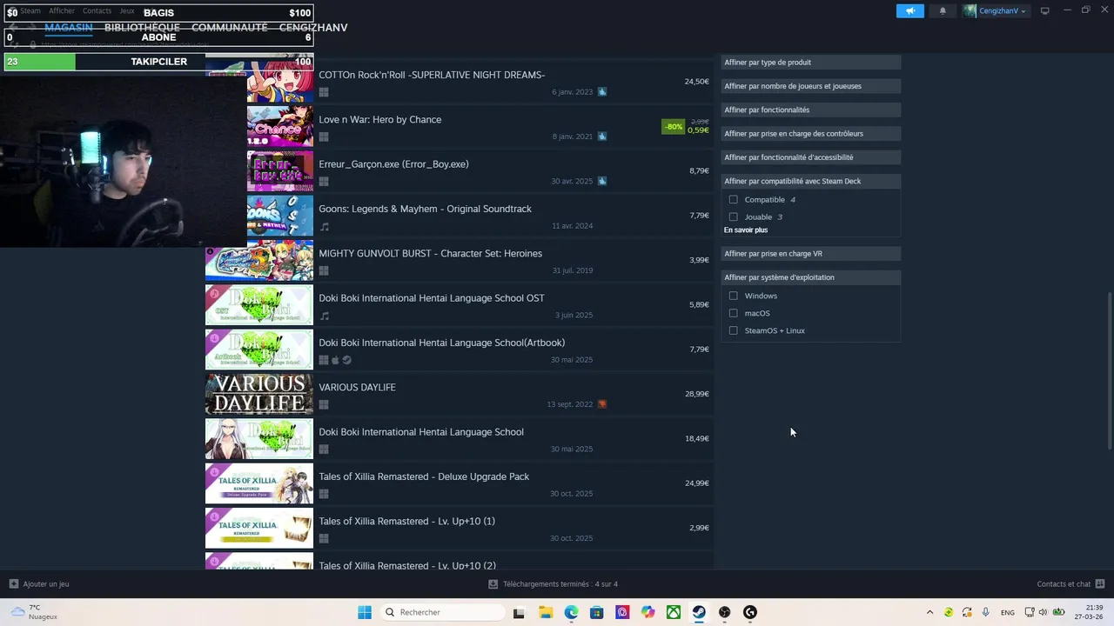Expand Affiner par fonctionnalité d'accessibilité
This screenshot has height=626, width=1114.
coord(810,157)
